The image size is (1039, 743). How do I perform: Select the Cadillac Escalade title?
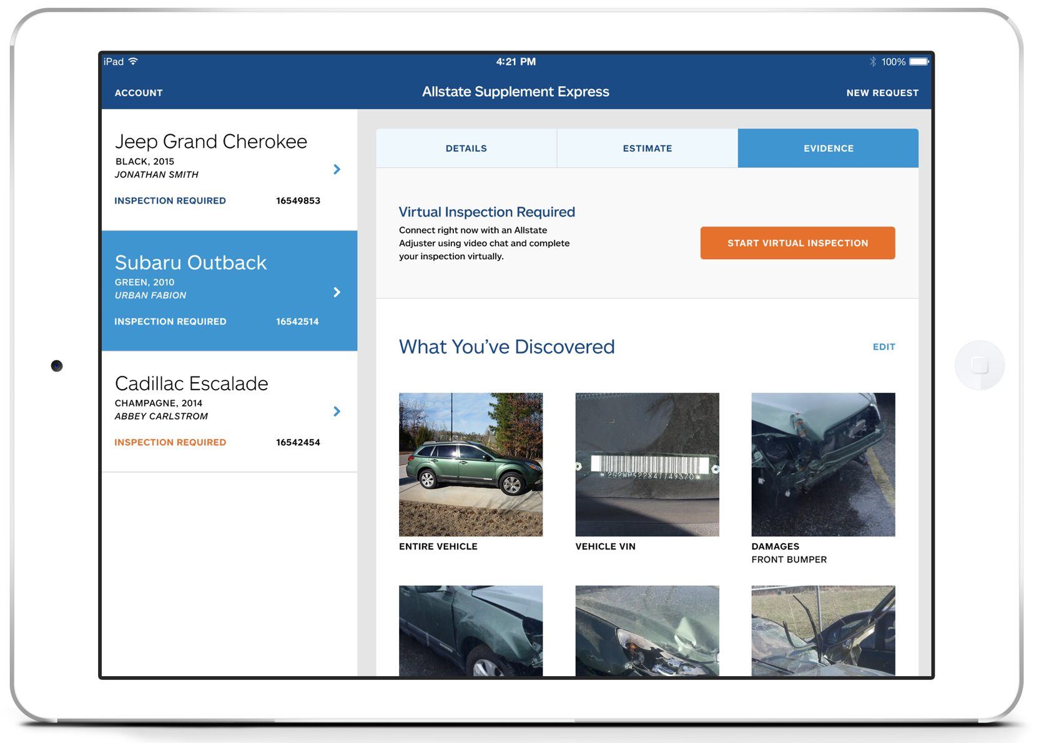click(x=192, y=383)
